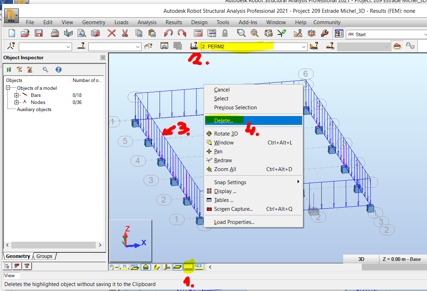
Task: Click Zoom All in context menu
Action: [x=254, y=169]
